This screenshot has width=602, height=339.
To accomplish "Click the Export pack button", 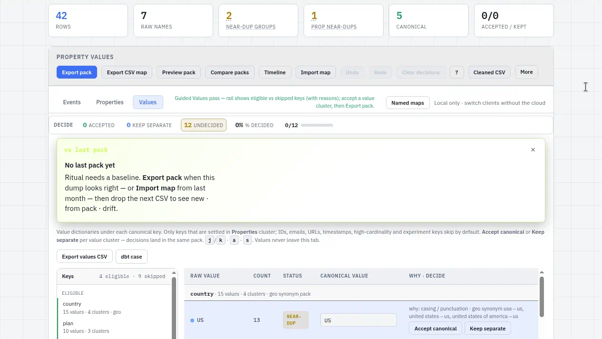I will (77, 72).
